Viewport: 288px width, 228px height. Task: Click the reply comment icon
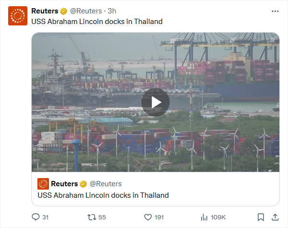coord(36,217)
